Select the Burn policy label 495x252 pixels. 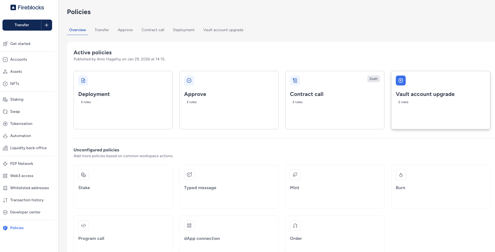click(x=400, y=187)
